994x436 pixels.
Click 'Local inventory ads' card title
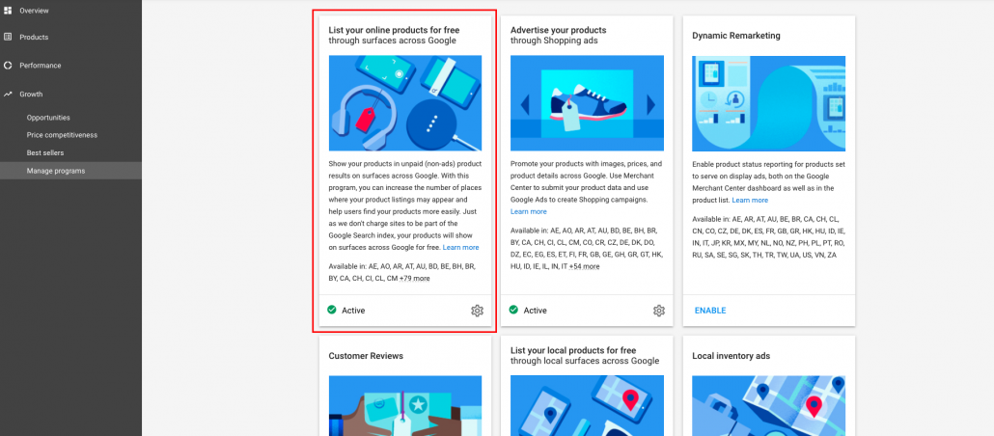point(731,356)
